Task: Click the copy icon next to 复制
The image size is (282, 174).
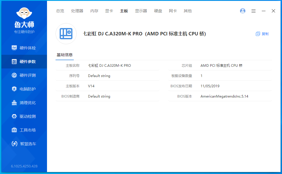Action: 258,34
